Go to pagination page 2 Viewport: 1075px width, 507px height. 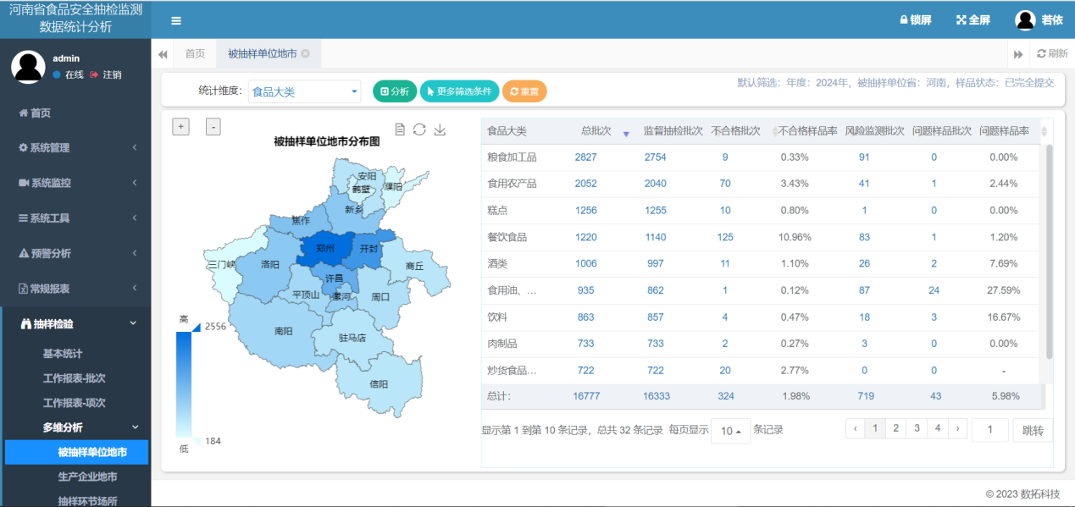coord(895,428)
